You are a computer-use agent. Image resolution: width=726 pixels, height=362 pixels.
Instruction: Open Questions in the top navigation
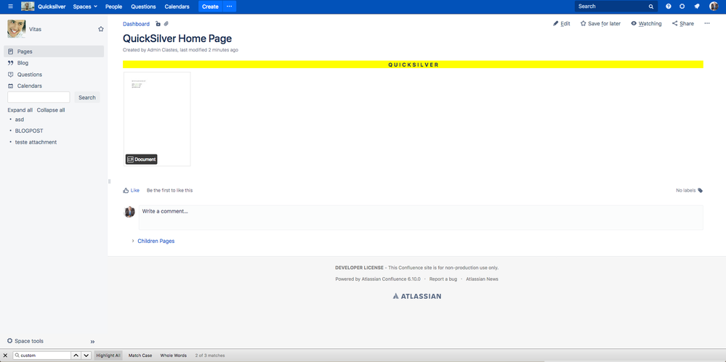coord(143,7)
